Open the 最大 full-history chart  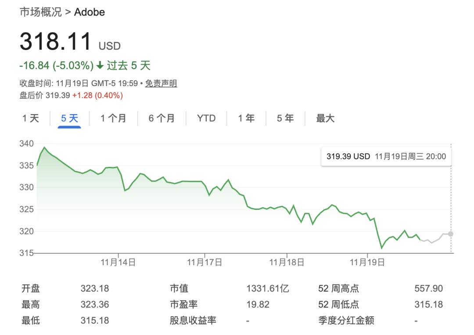tap(325, 118)
